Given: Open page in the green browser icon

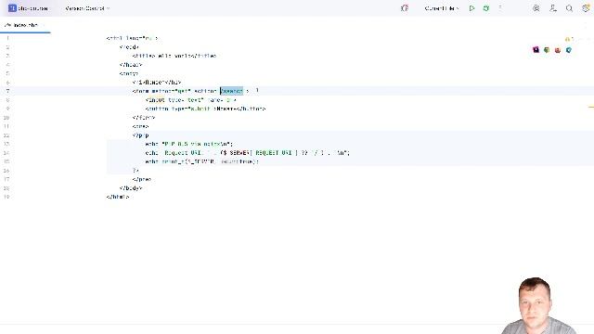Looking at the screenshot, I should [x=547, y=49].
